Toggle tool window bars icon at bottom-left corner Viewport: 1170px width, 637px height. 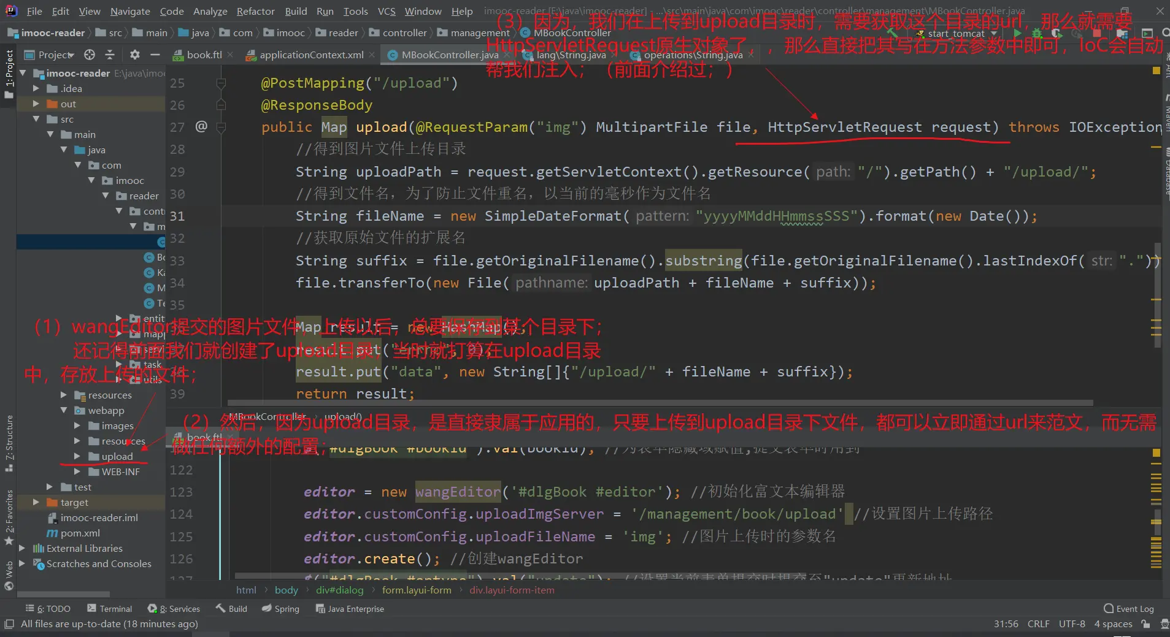pyautogui.click(x=9, y=624)
